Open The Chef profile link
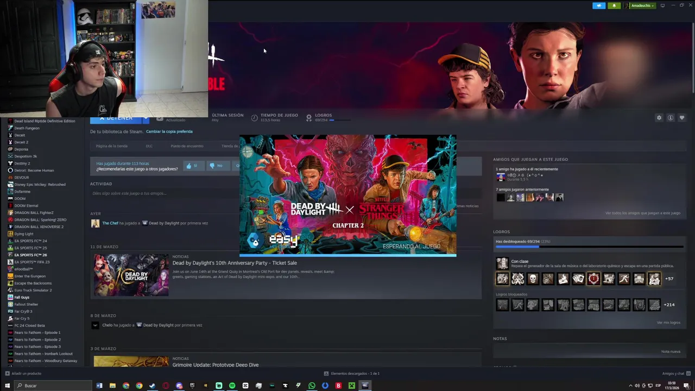The height and width of the screenshot is (391, 695). coord(110,223)
